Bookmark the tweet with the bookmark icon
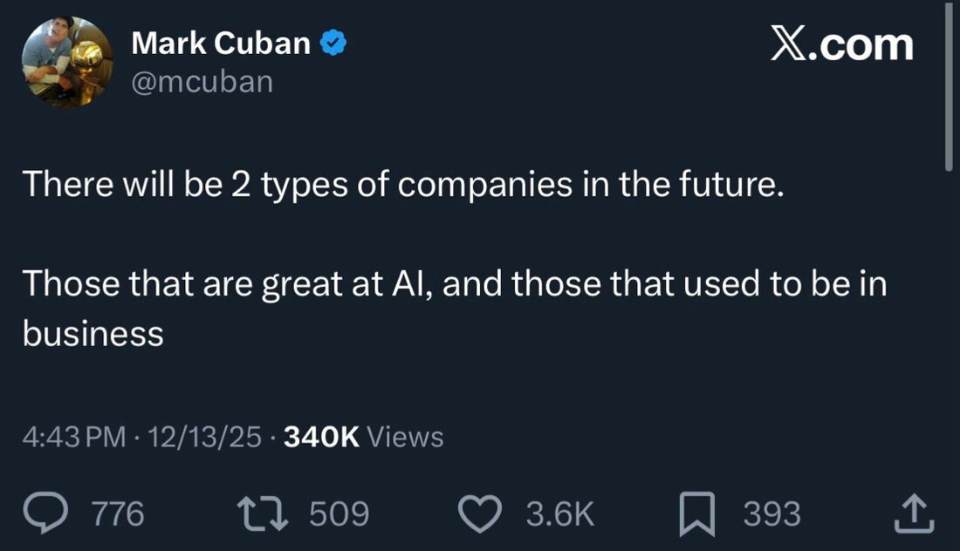 (697, 514)
